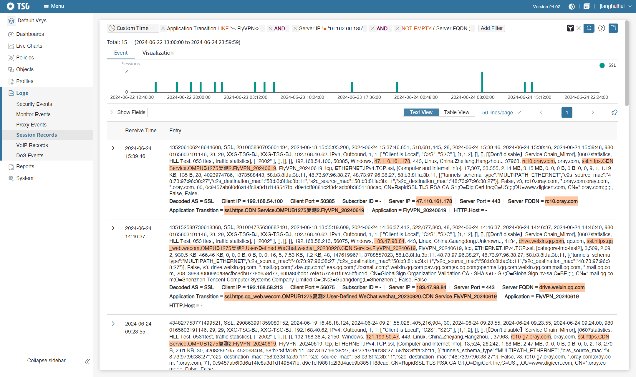Select Text View toggle
Image resolution: width=636 pixels, height=377 pixels.
421,112
